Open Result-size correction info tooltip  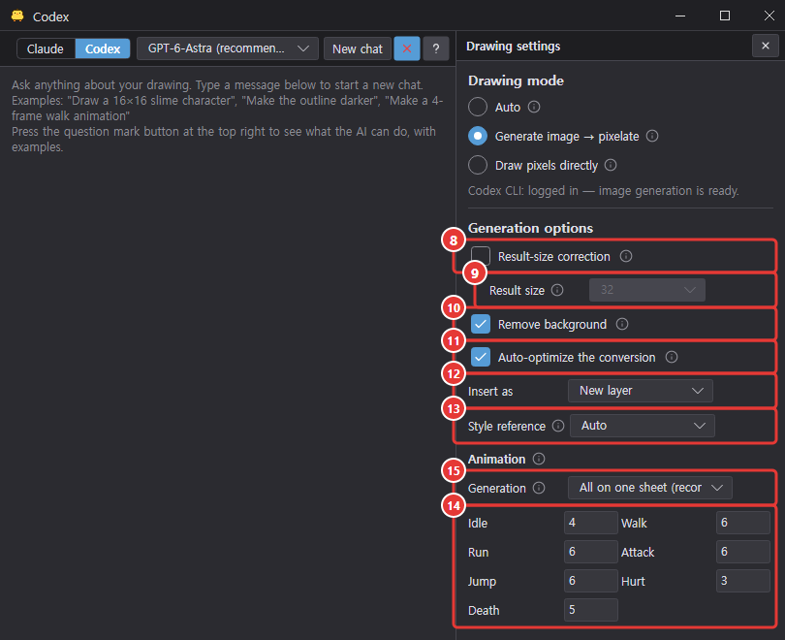(x=626, y=256)
